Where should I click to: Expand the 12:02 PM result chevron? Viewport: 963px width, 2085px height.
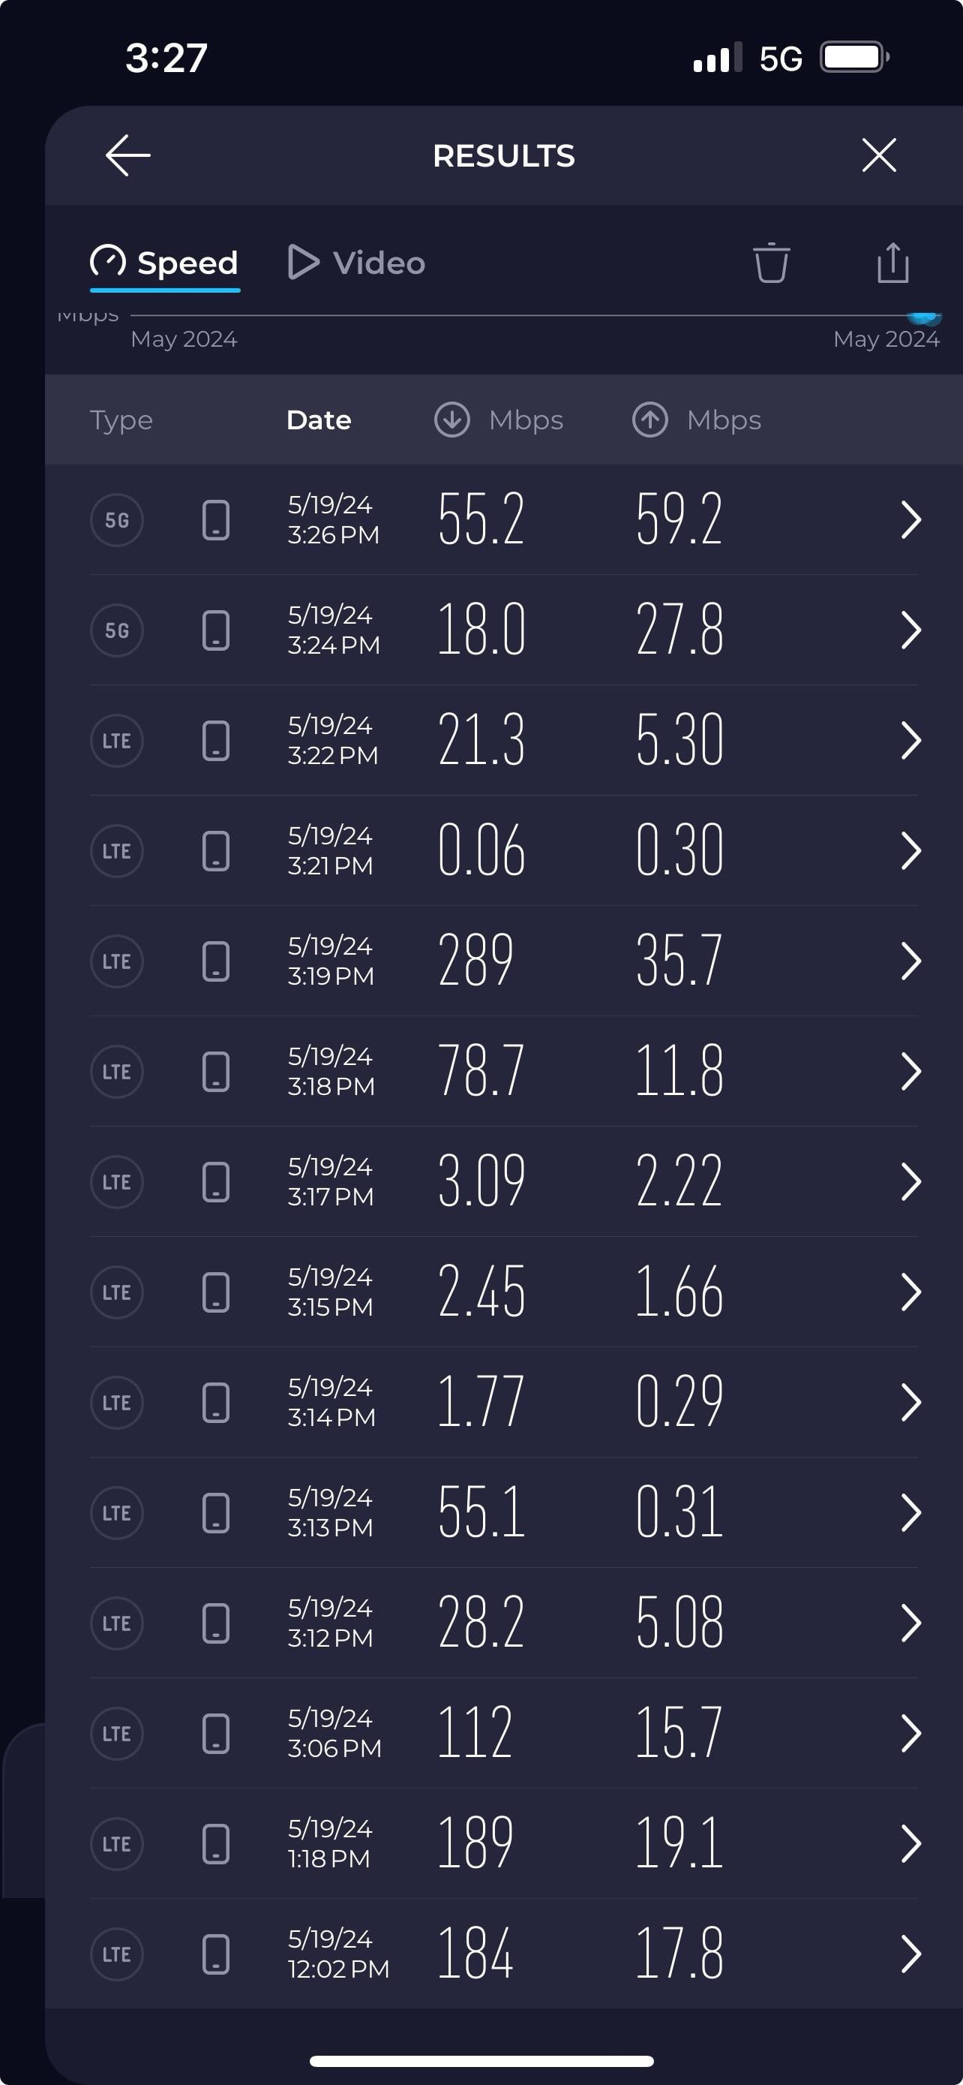[x=910, y=1954]
